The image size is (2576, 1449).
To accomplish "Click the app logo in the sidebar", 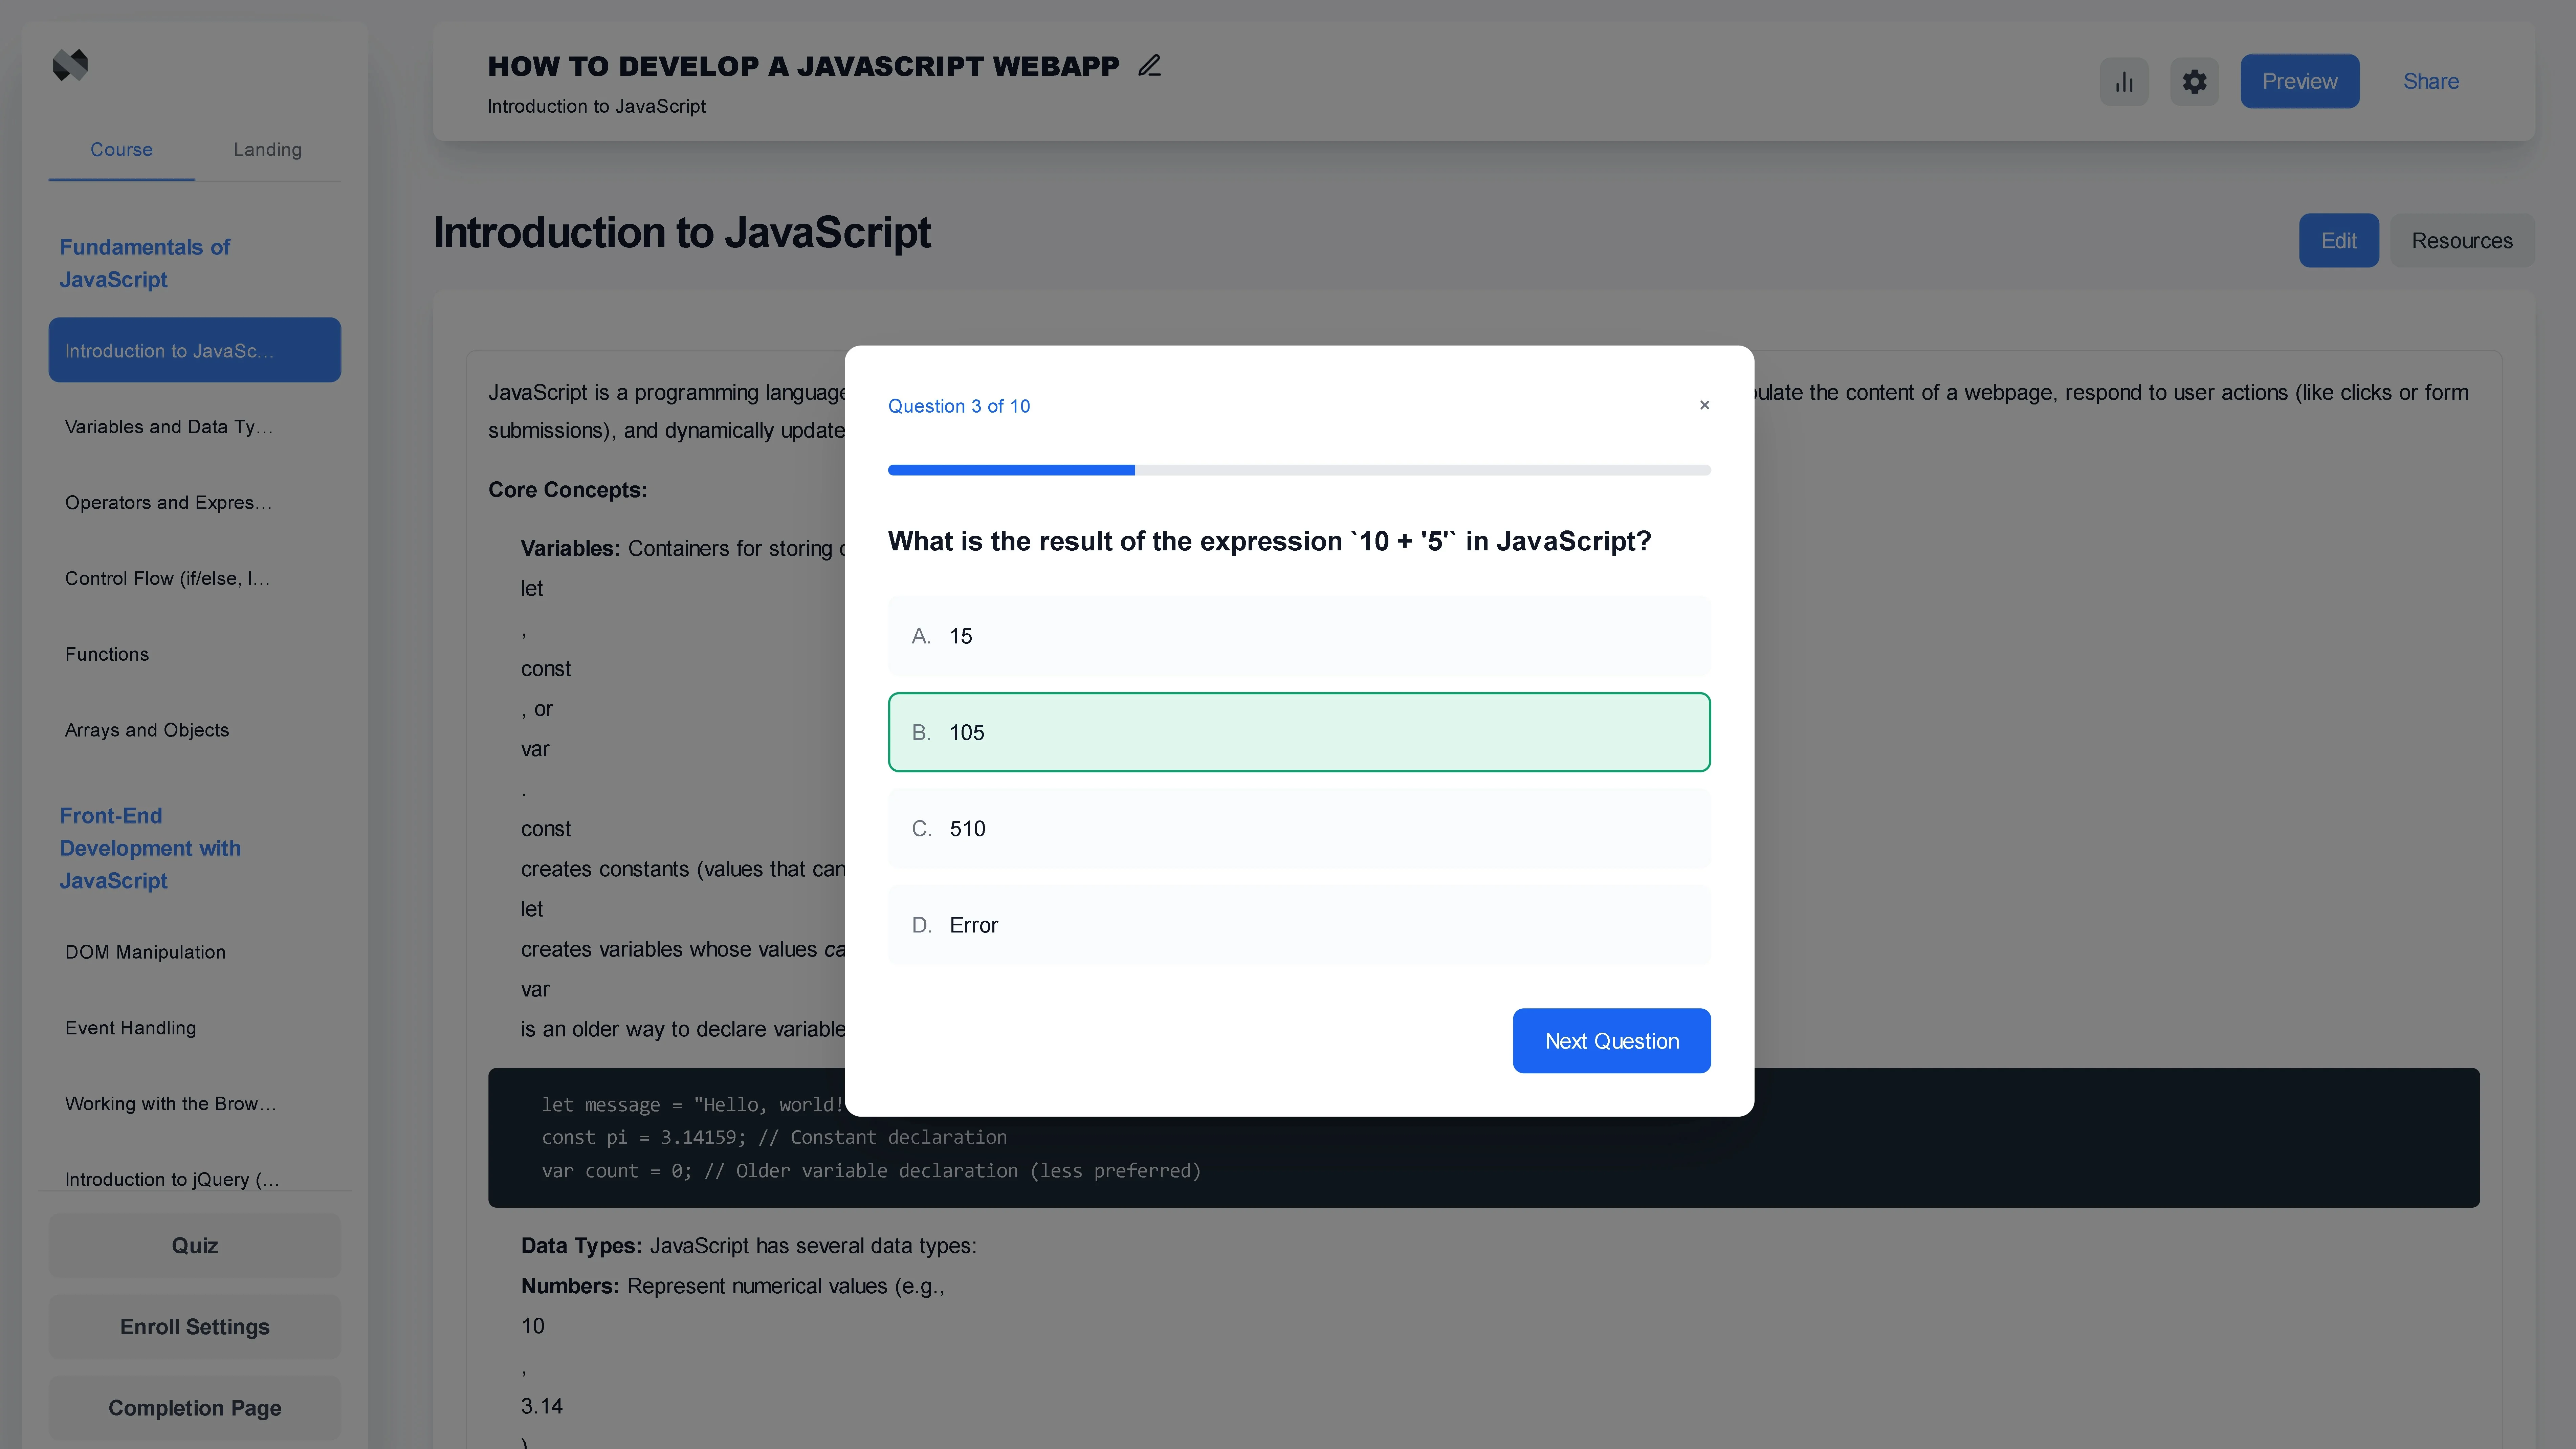I will pyautogui.click(x=70, y=65).
